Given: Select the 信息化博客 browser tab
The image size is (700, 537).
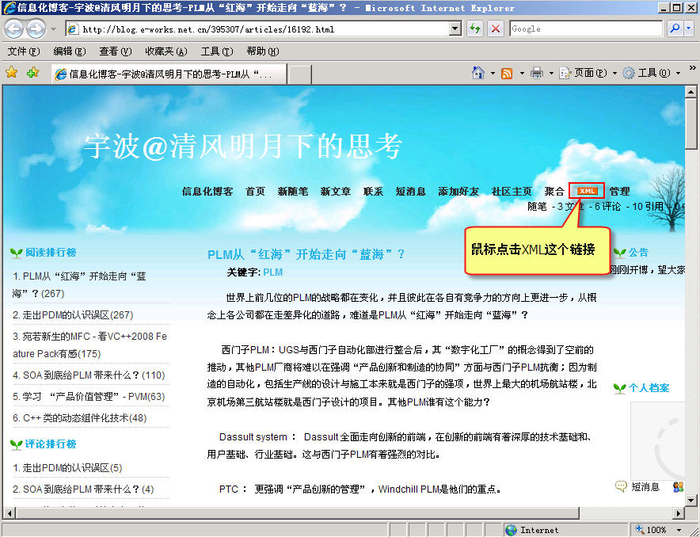Looking at the screenshot, I should (169, 74).
